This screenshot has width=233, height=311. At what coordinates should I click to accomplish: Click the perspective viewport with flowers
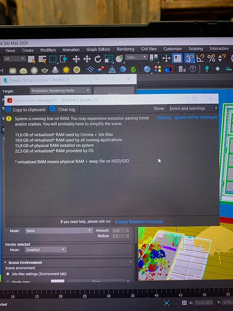[185, 253]
